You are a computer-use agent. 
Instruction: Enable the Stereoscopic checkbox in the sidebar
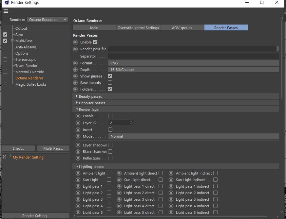pos(5,59)
